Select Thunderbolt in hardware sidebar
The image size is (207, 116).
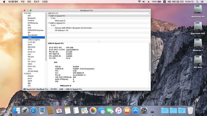32,35
